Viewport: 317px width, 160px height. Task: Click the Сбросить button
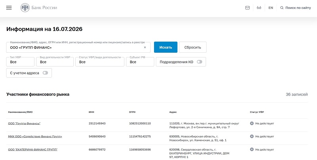193,47
